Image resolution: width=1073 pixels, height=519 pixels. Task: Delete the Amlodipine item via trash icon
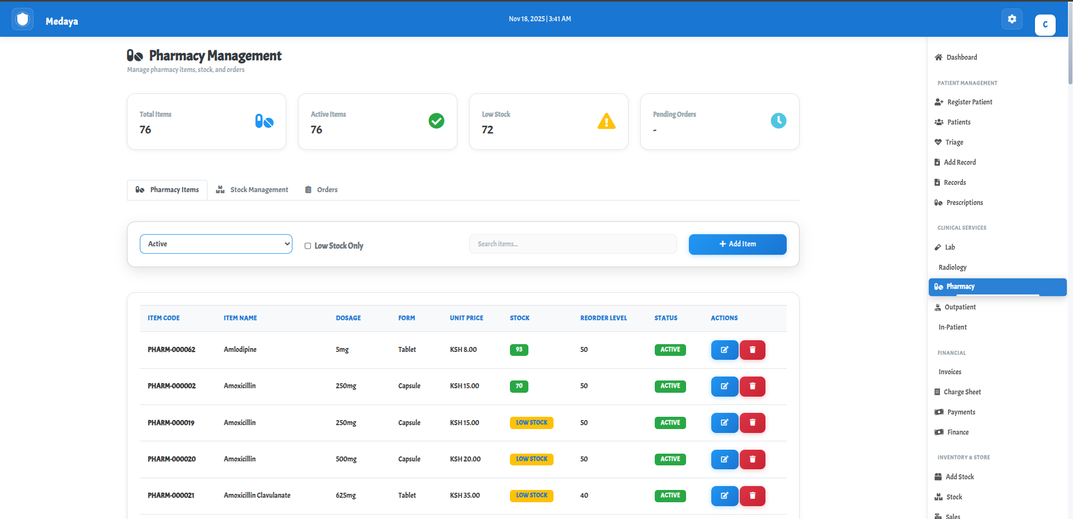(752, 350)
